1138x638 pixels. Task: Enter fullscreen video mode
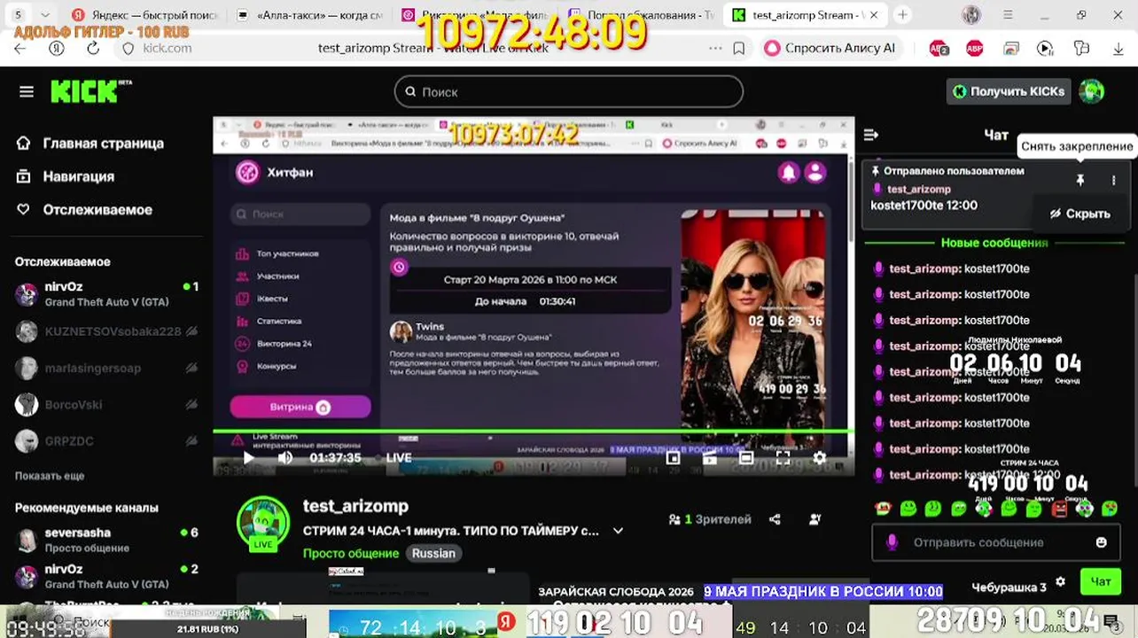(783, 458)
